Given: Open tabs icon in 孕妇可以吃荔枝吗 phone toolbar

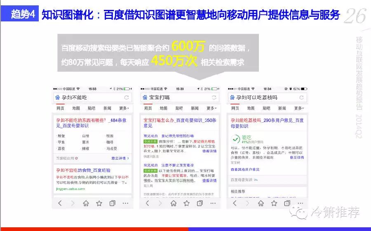Looking at the screenshot, I should point(287,203).
